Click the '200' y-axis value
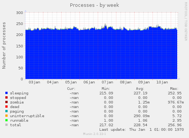This screenshot has width=189, height=138. click(x=19, y=35)
